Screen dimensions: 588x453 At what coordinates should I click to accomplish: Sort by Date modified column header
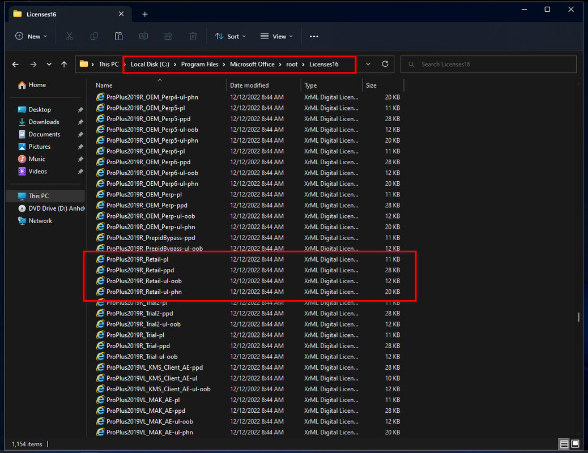tap(263, 86)
